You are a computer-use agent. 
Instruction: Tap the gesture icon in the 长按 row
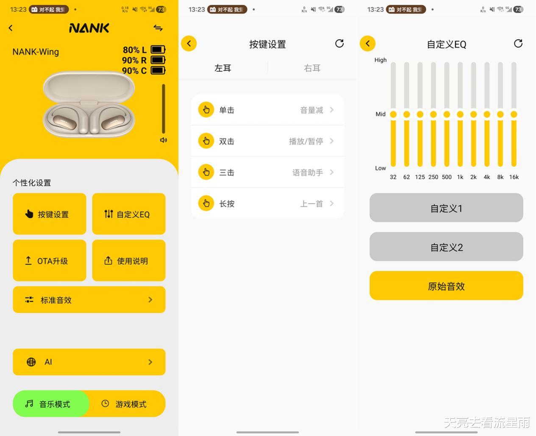(x=206, y=203)
